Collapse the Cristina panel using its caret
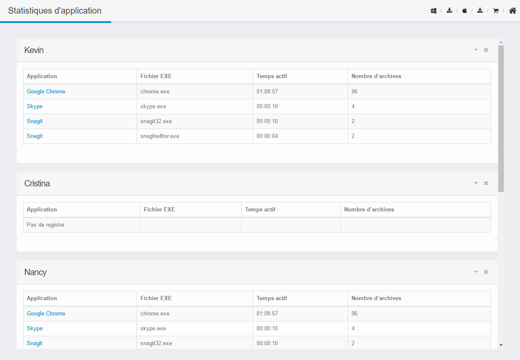520x360 pixels. click(476, 183)
